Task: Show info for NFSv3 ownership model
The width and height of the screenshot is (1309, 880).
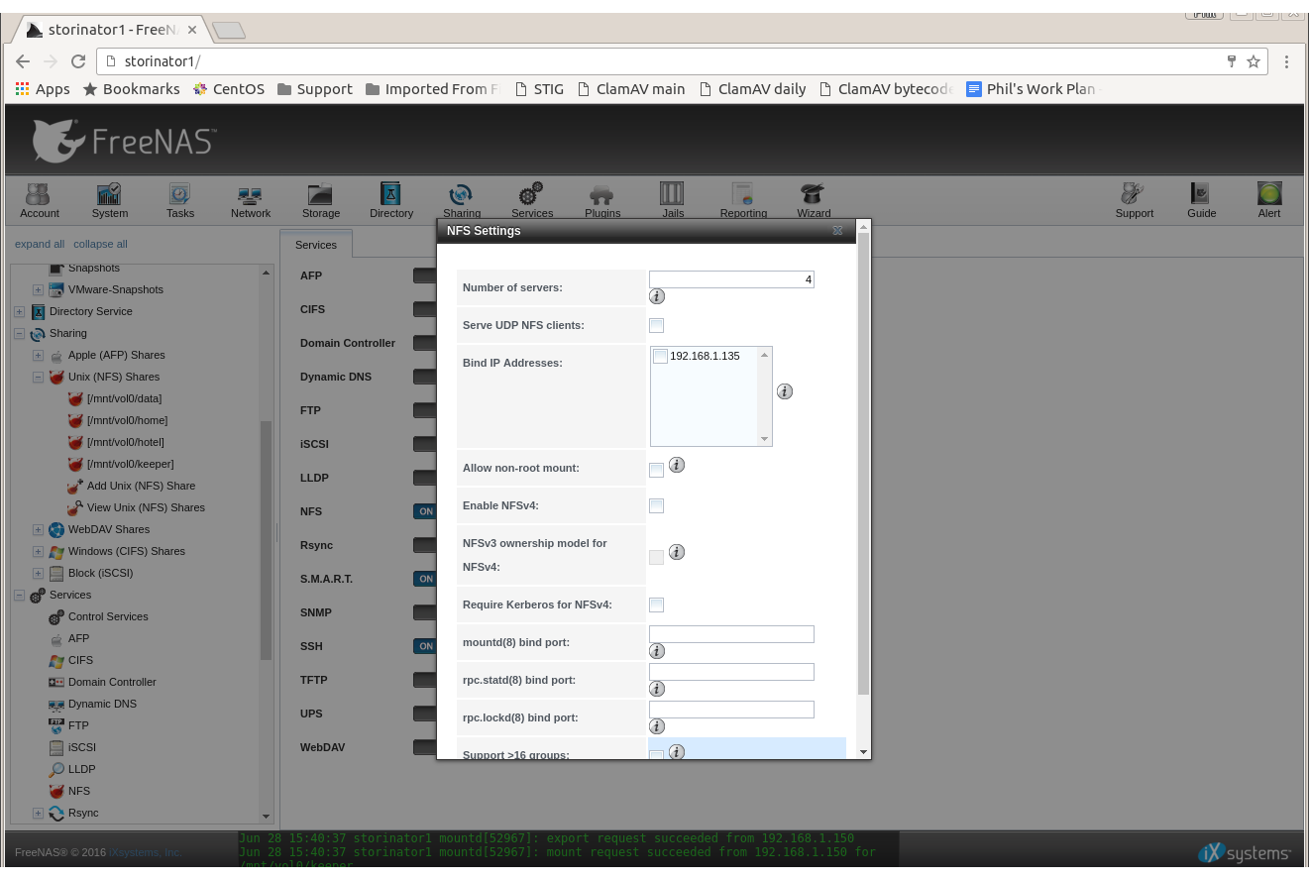Action: pos(677,552)
